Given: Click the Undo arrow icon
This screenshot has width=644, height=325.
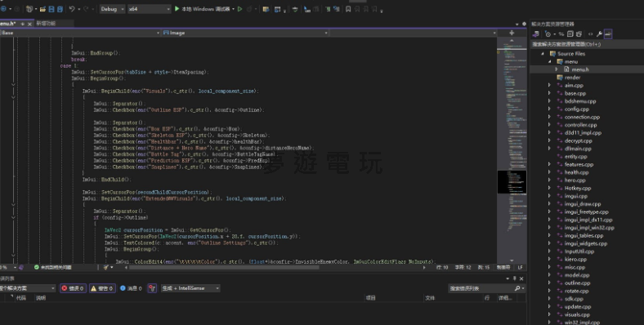Looking at the screenshot, I should pyautogui.click(x=72, y=9).
